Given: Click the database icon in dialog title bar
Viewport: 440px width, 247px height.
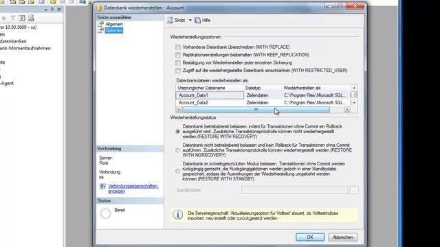Looking at the screenshot, I should [x=99, y=8].
